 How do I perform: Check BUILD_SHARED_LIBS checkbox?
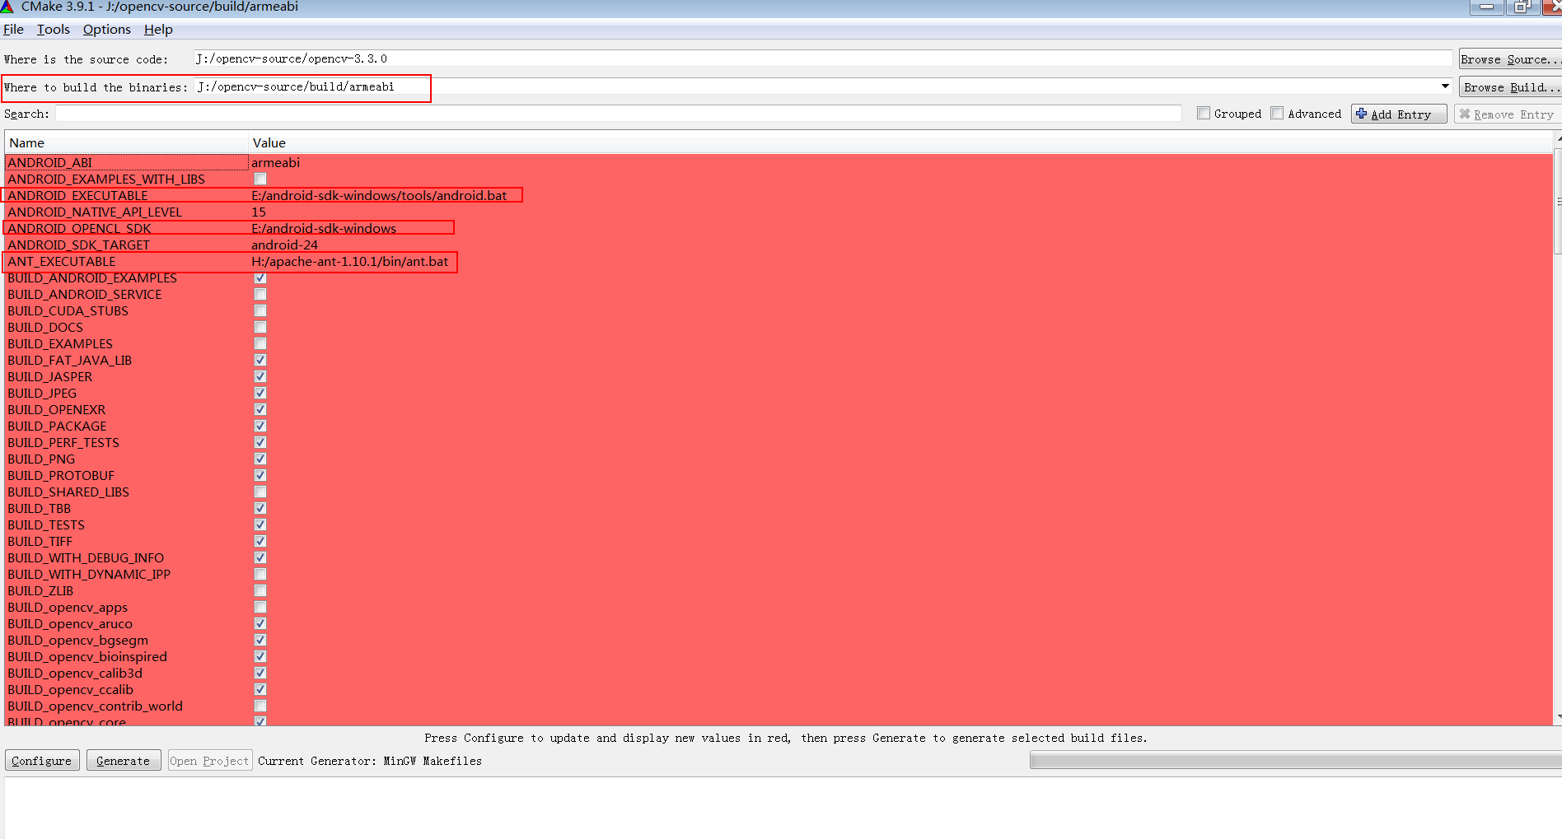click(x=260, y=492)
